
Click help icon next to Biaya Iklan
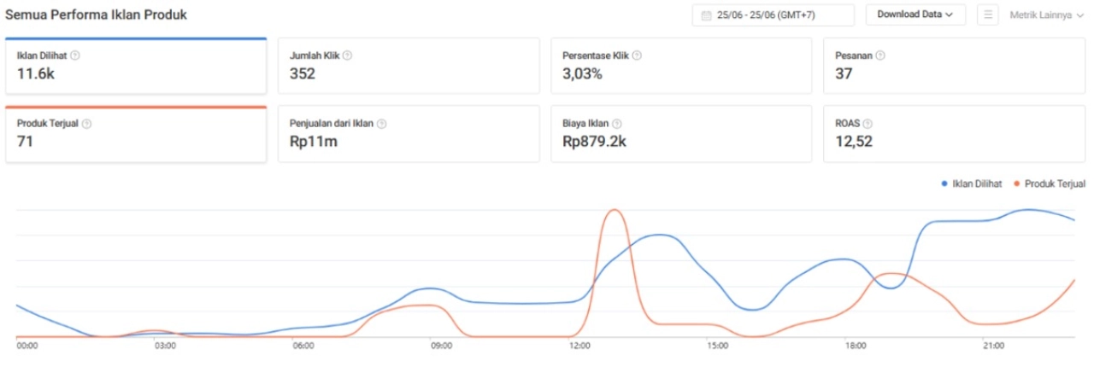tap(617, 124)
